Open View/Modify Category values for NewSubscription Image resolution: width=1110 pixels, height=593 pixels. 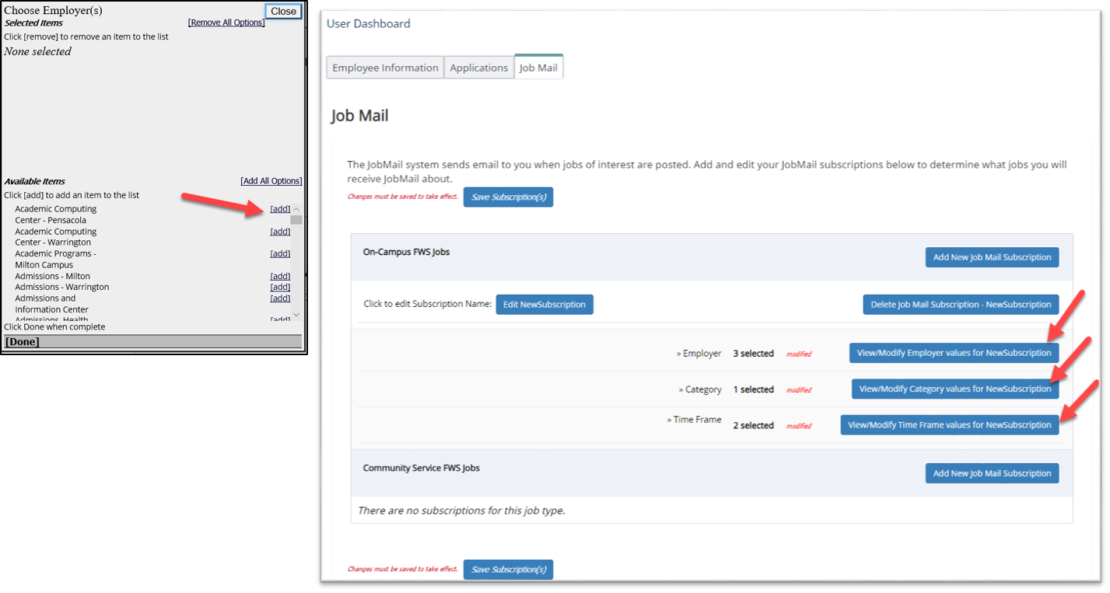pos(954,389)
